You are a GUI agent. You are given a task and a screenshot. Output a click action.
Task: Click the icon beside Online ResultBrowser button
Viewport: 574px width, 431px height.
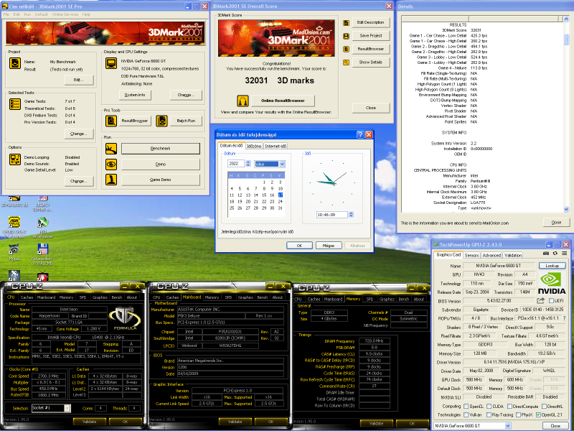tap(243, 101)
